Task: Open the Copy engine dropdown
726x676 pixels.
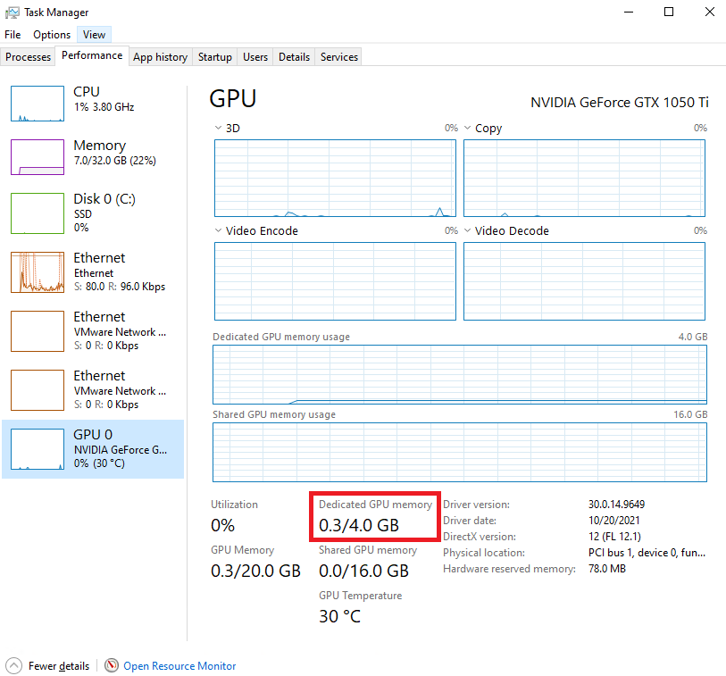Action: (x=468, y=128)
